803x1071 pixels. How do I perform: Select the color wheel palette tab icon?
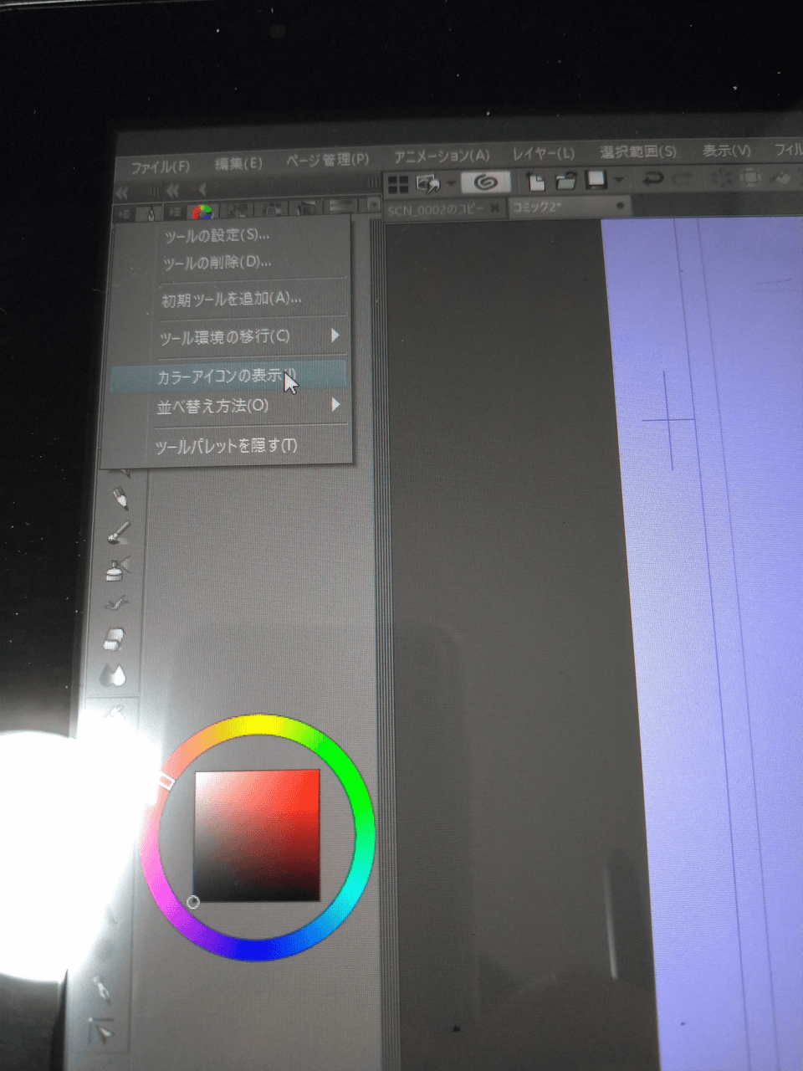tap(201, 212)
